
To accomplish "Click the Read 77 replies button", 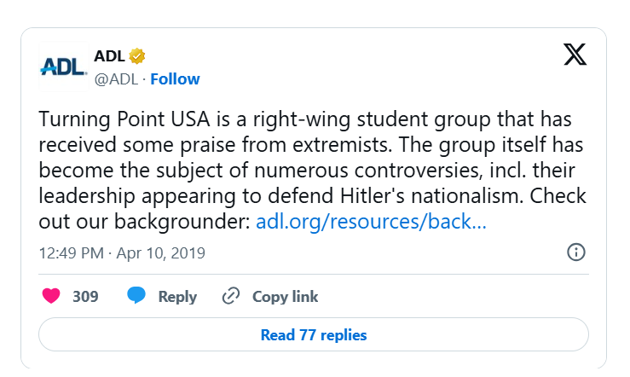I will click(314, 335).
